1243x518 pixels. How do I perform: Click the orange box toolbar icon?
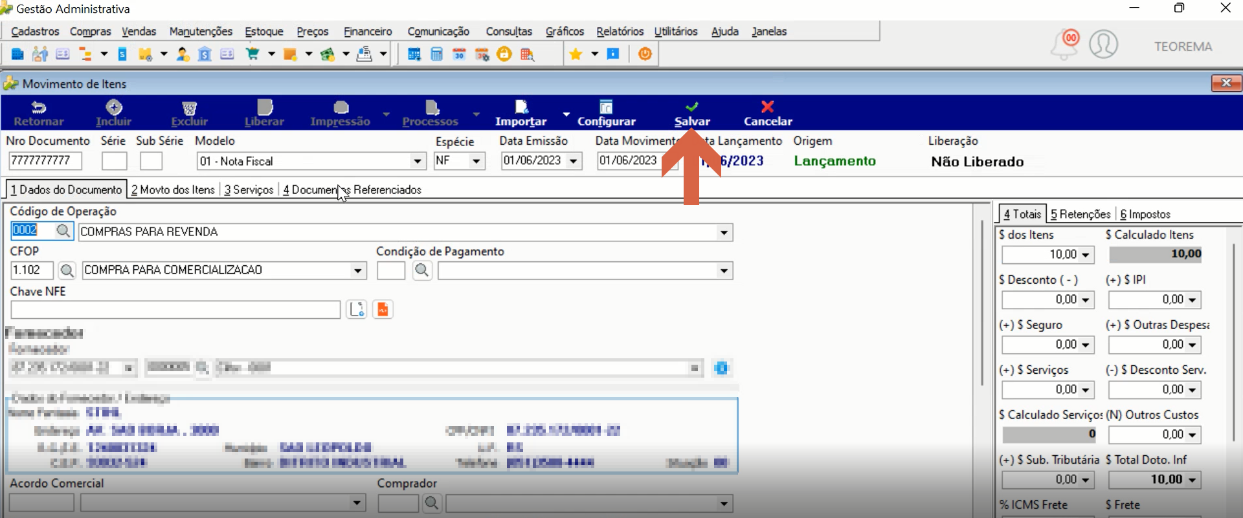tap(290, 54)
